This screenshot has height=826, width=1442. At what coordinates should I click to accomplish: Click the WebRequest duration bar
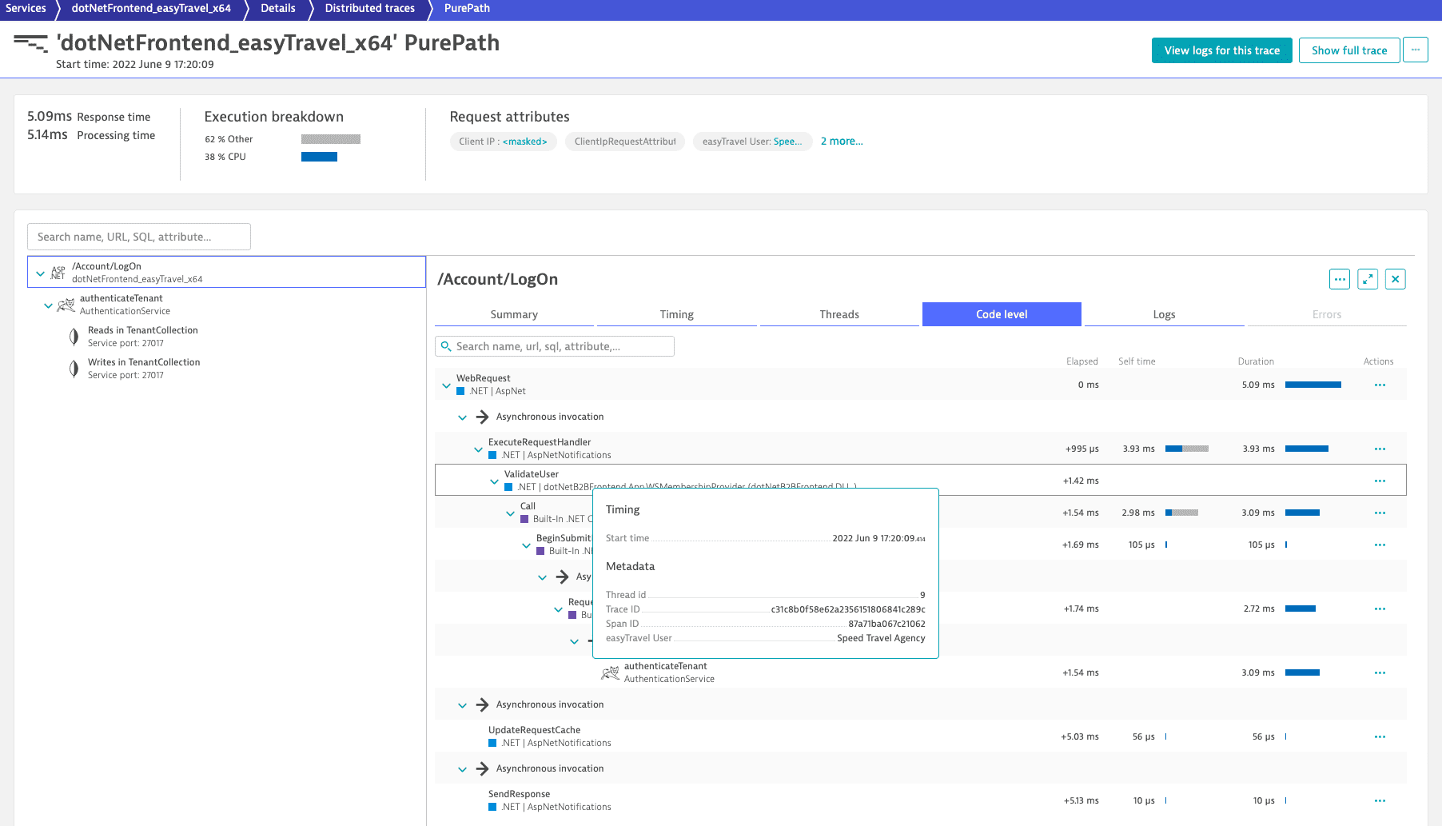click(x=1313, y=385)
